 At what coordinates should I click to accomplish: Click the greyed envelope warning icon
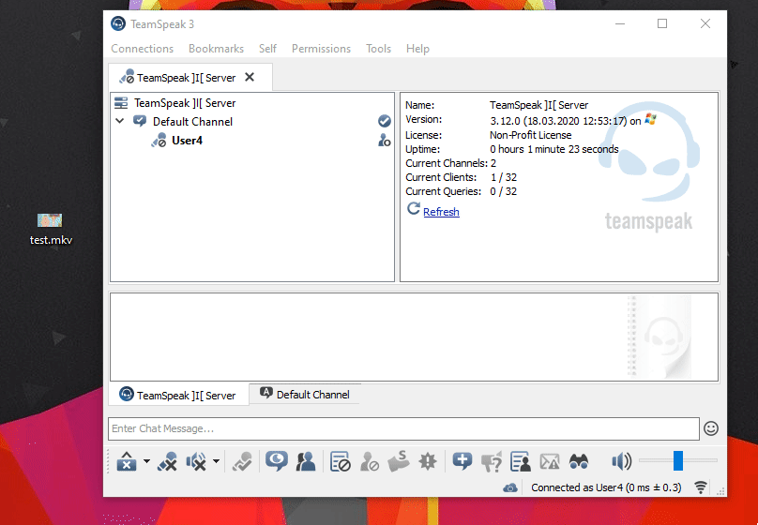550,462
